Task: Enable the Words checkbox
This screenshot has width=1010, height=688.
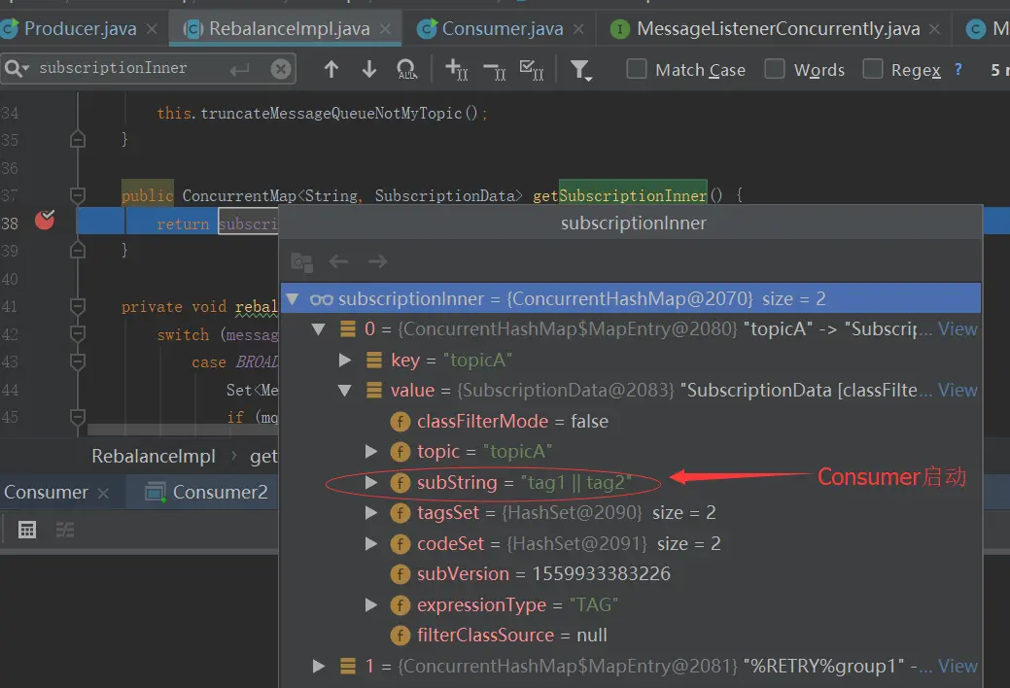Action: click(x=774, y=68)
